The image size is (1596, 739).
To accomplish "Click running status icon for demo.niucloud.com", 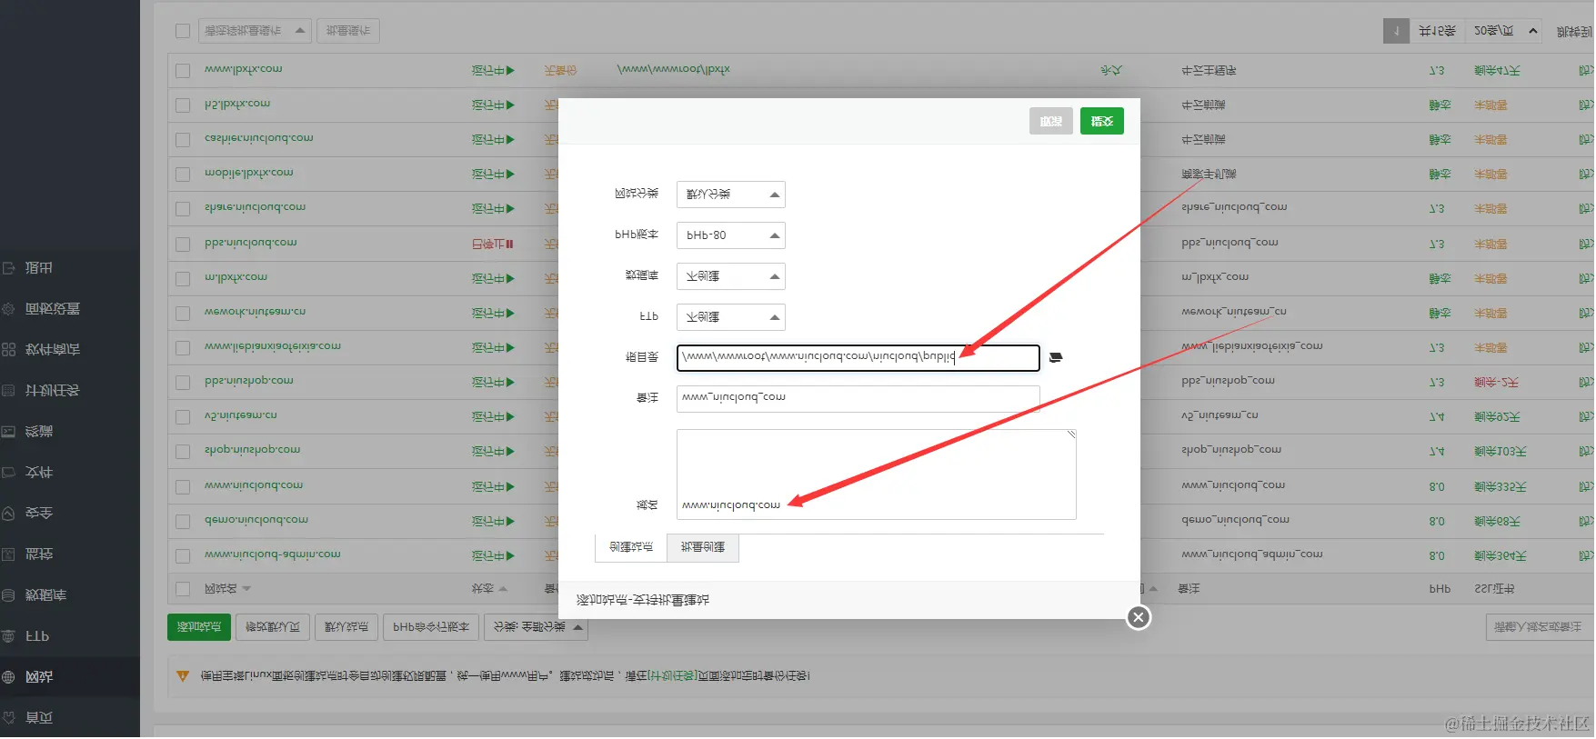I will pos(510,521).
